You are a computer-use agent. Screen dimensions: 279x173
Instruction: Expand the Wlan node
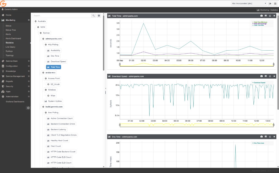[x=48, y=95]
